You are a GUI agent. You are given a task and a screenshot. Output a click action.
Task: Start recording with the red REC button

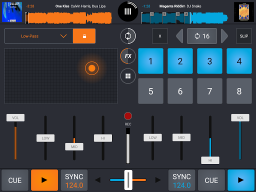click(128, 116)
